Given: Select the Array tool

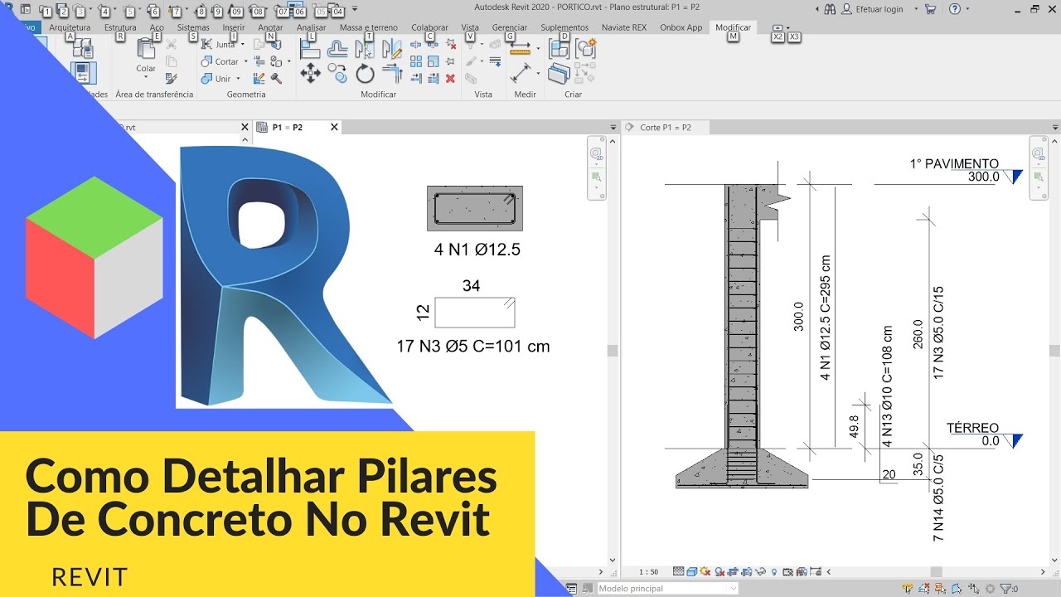Looking at the screenshot, I should click(416, 61).
